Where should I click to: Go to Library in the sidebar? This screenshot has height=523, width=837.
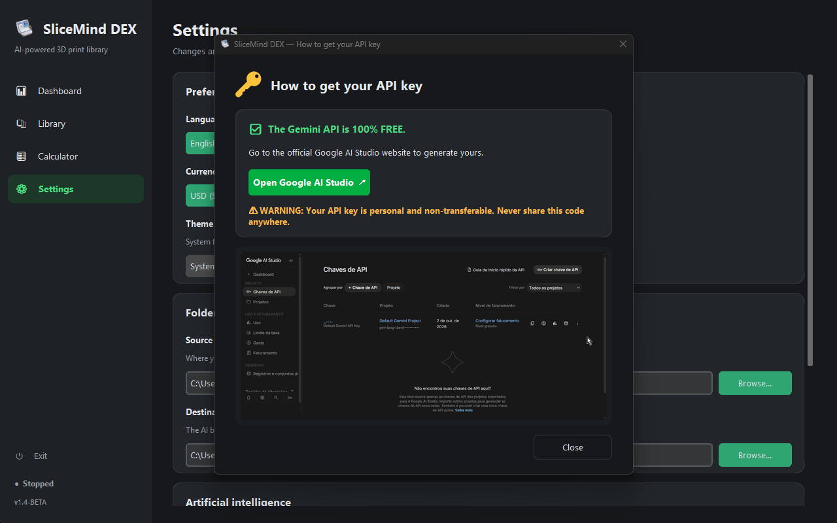[76, 124]
